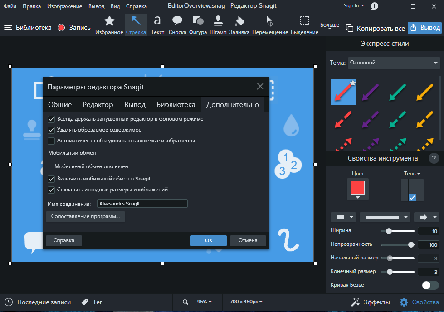Viewport: 444px width, 312px height.
Task: Click the blue Вывод share button
Action: coord(425,28)
